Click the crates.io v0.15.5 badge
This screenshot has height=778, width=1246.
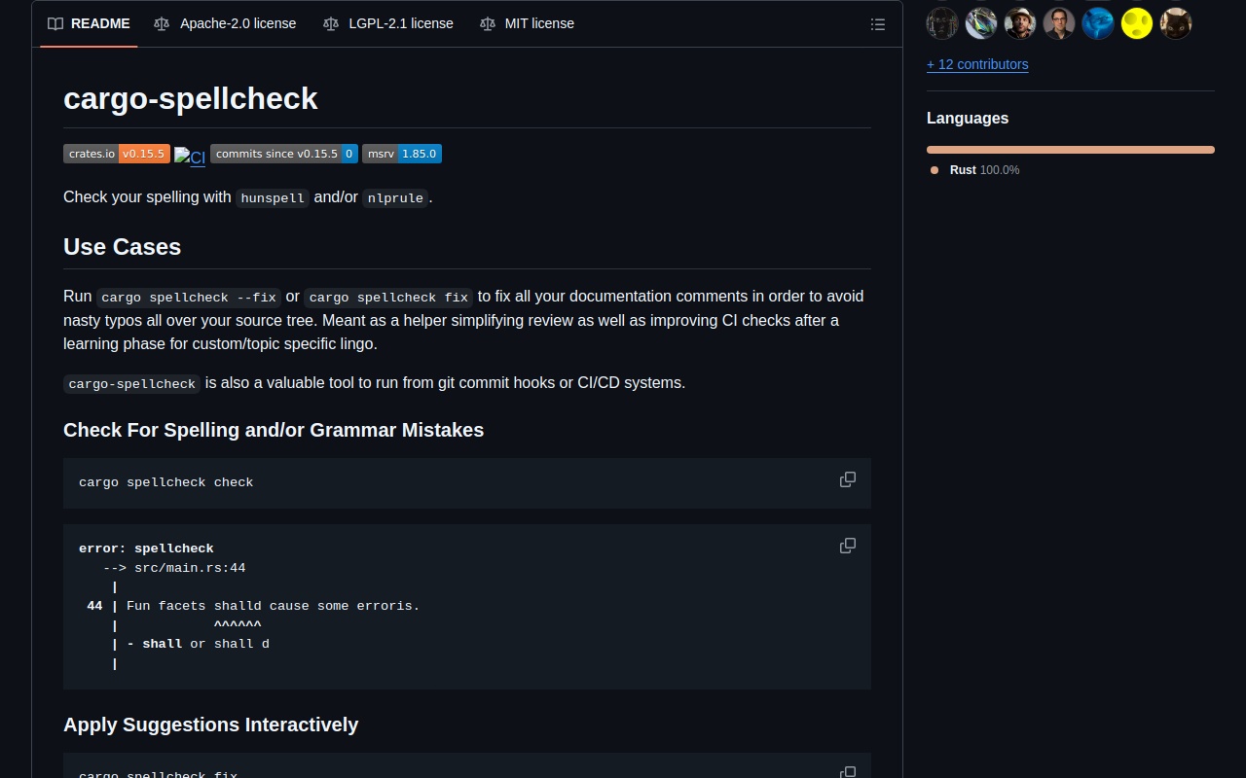pos(117,154)
